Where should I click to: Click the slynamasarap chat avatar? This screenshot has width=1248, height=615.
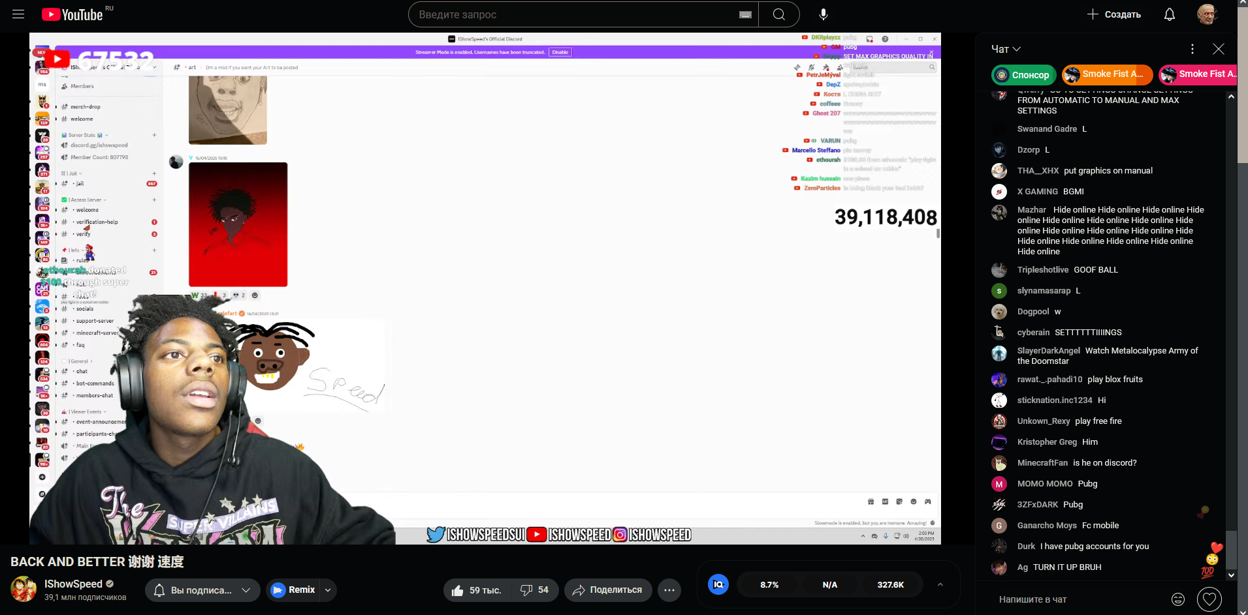click(999, 291)
